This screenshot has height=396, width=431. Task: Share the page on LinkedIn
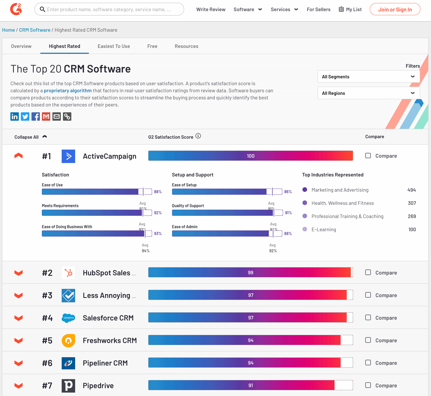pos(14,116)
